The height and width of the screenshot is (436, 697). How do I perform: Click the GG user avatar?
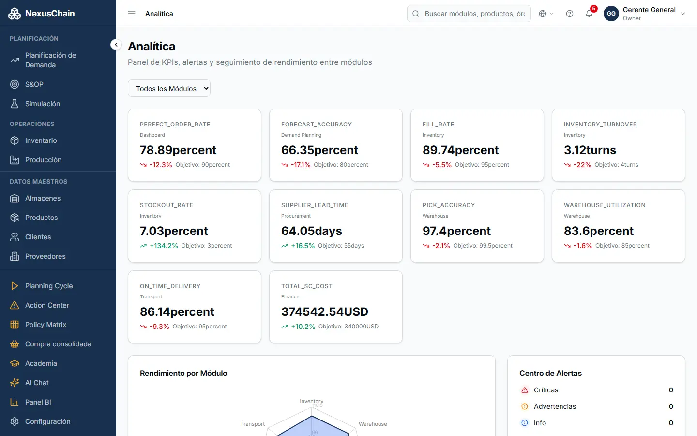pos(611,14)
